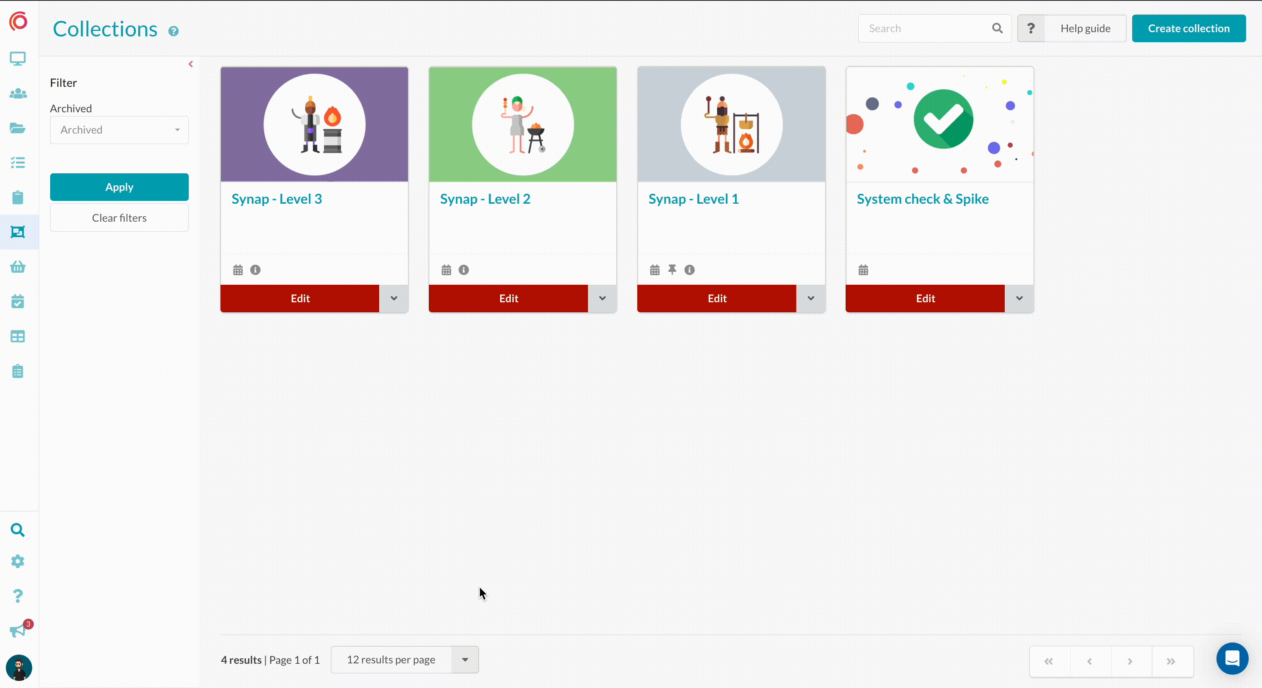
Task: Expand options arrow beside System check & Spike Edit
Action: [1019, 298]
